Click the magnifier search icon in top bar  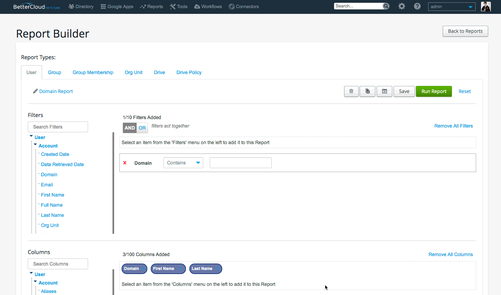(386, 6)
